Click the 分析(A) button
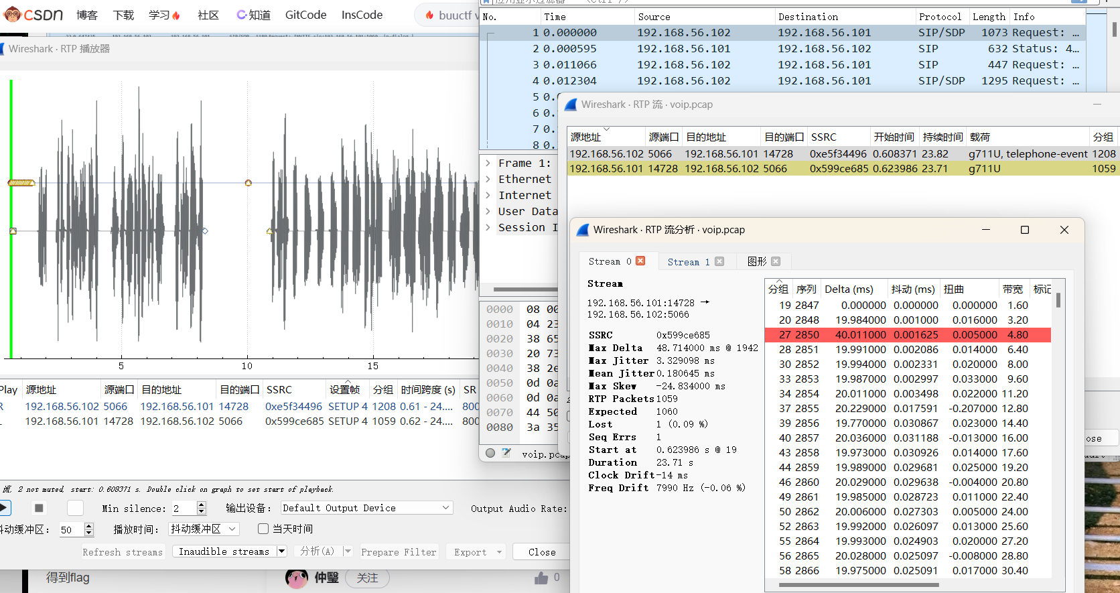 [318, 551]
